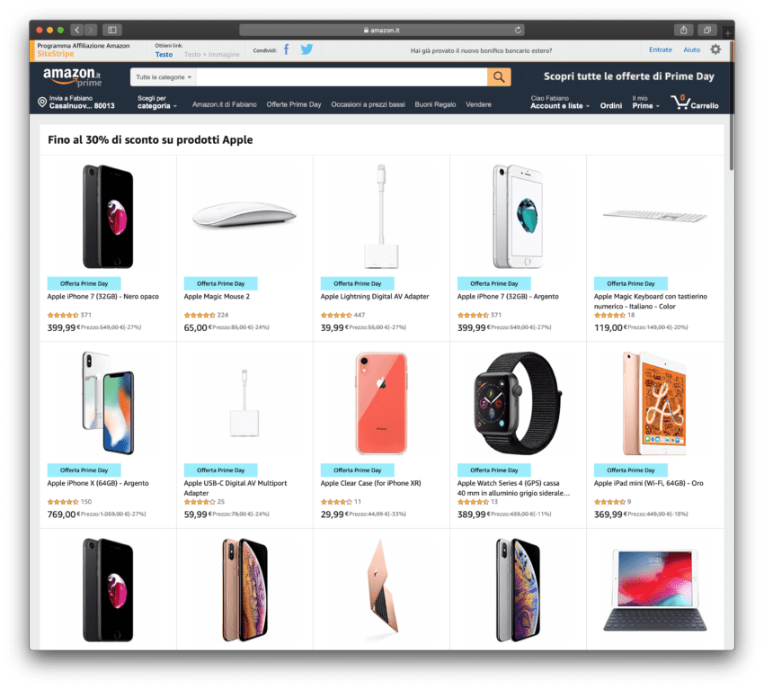Expand Account e liste dropdown

click(x=560, y=102)
